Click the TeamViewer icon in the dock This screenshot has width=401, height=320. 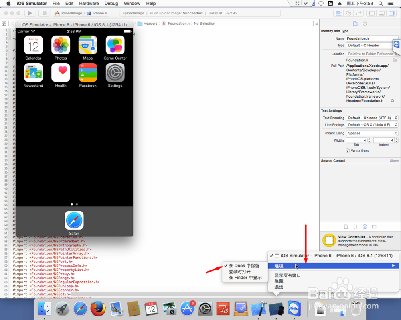294,308
